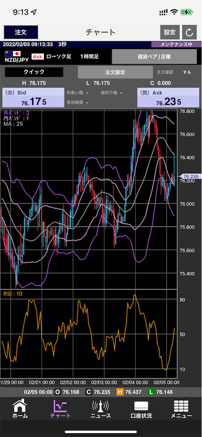This screenshot has height=437, width=202.
Task: Tap the H 76.175 quote value
Action: (x=34, y=83)
